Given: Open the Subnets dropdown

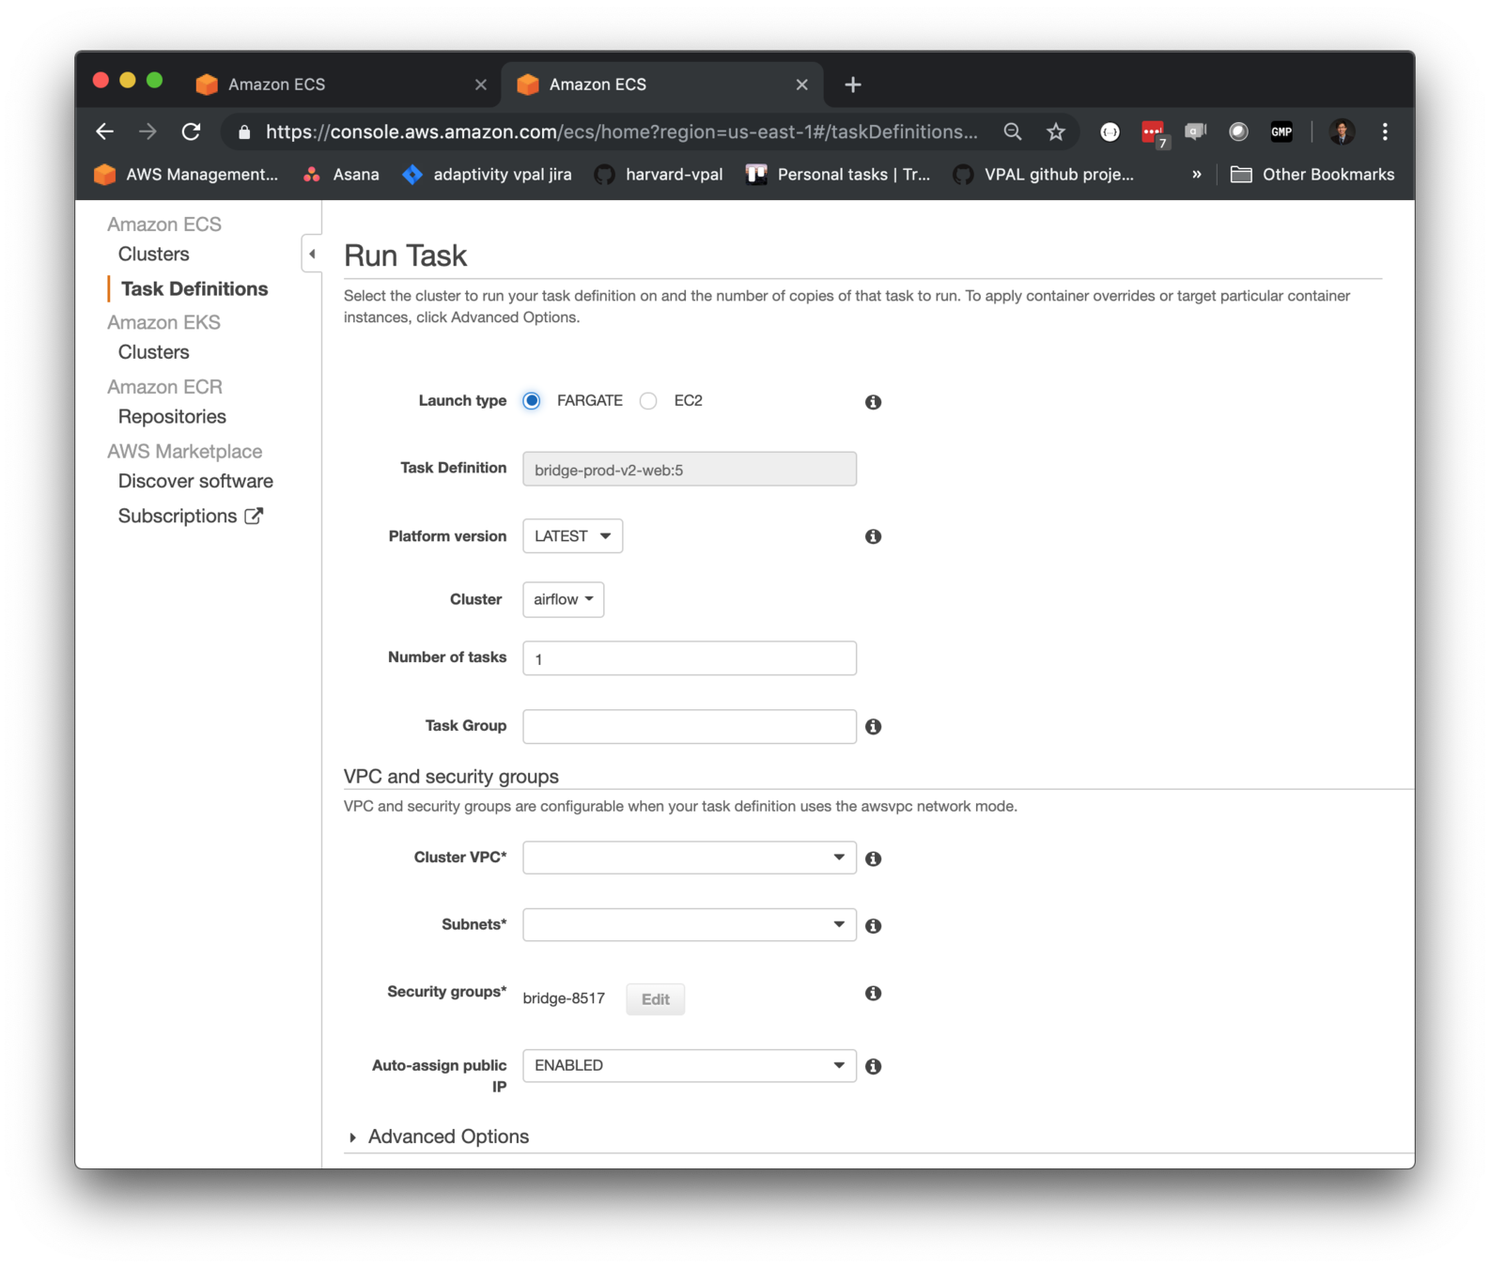Looking at the screenshot, I should click(x=690, y=925).
